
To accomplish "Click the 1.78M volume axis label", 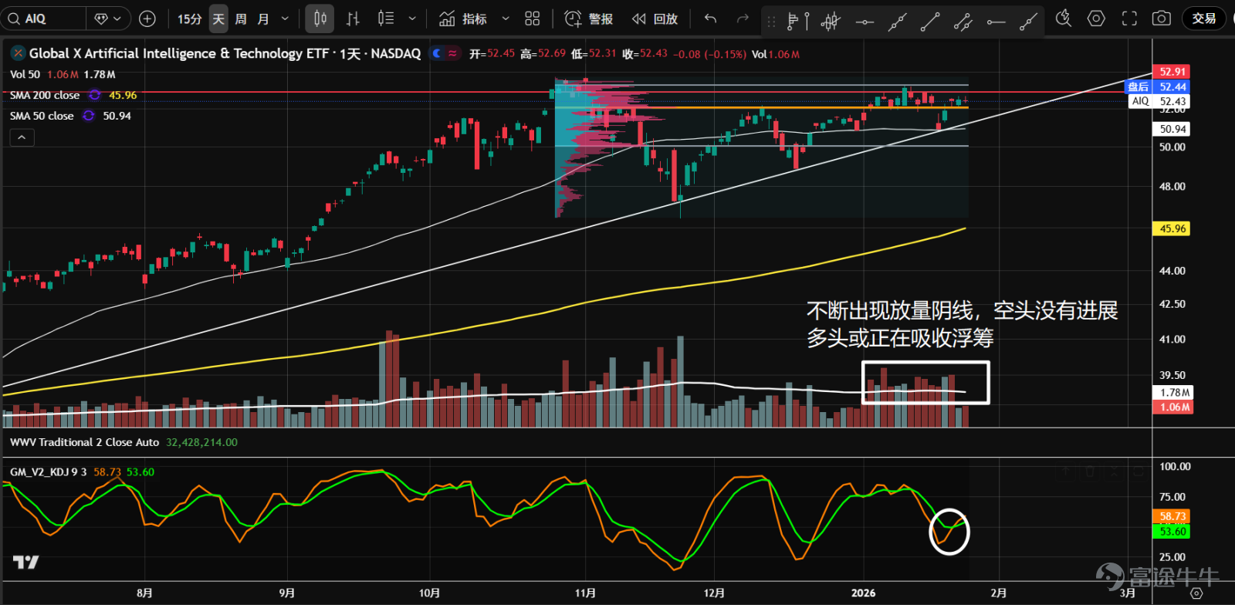I will click(1174, 393).
